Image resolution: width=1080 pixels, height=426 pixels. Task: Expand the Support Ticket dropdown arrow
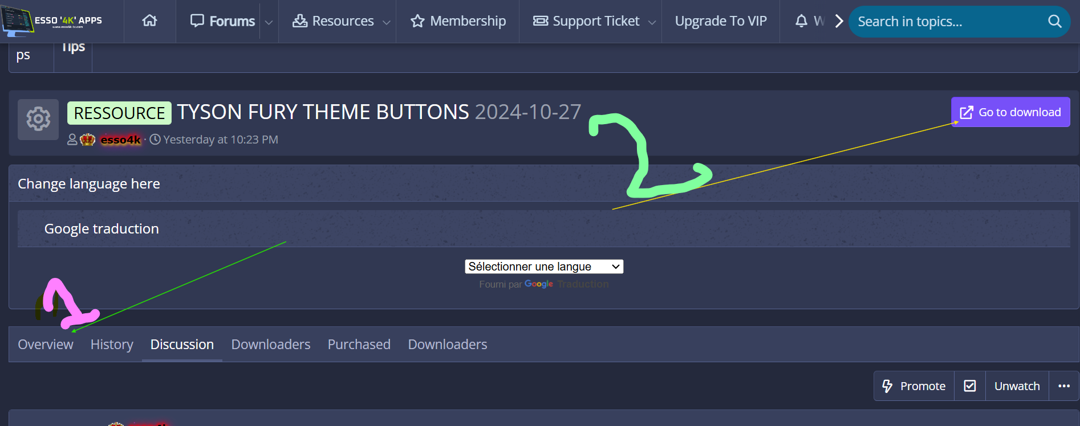click(652, 22)
